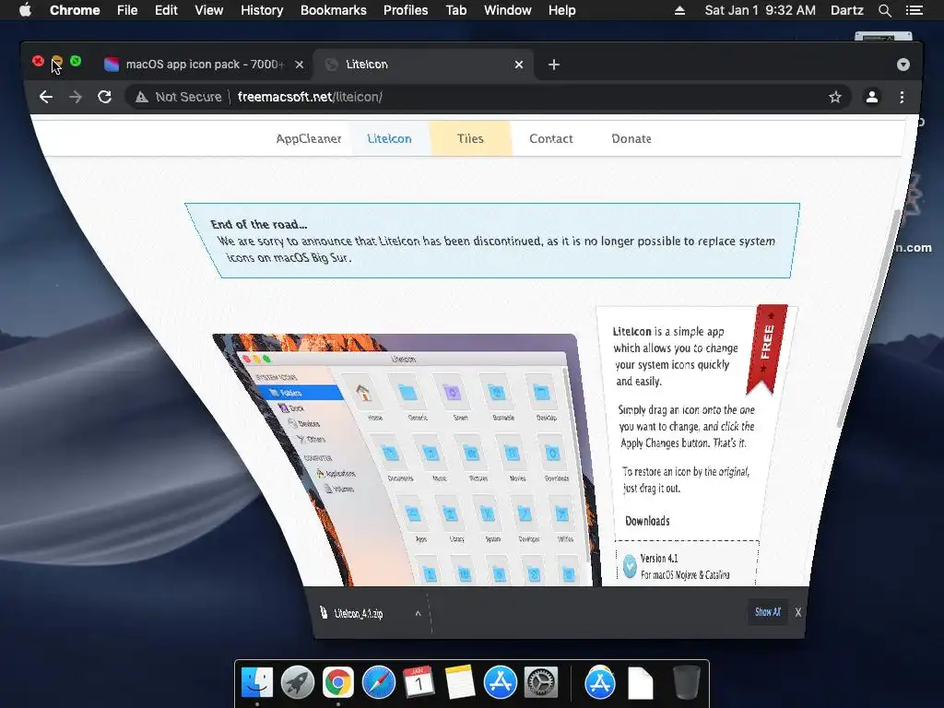Viewport: 944px width, 708px height.
Task: Click the eject icon in menu bar
Action: [x=679, y=10]
